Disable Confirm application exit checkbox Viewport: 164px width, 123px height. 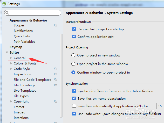[x=74, y=37]
